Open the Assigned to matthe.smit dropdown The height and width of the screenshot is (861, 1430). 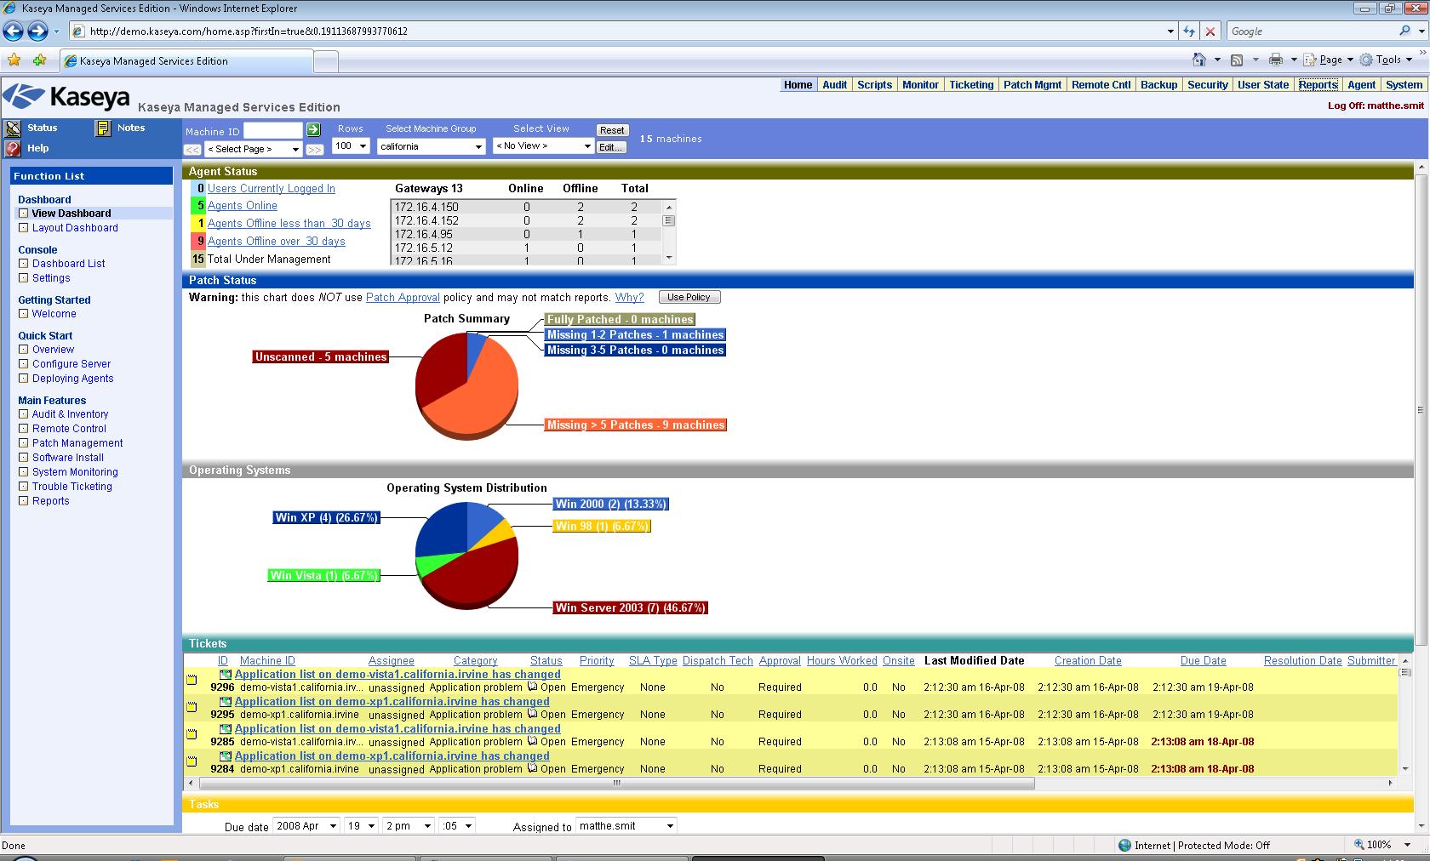click(626, 826)
